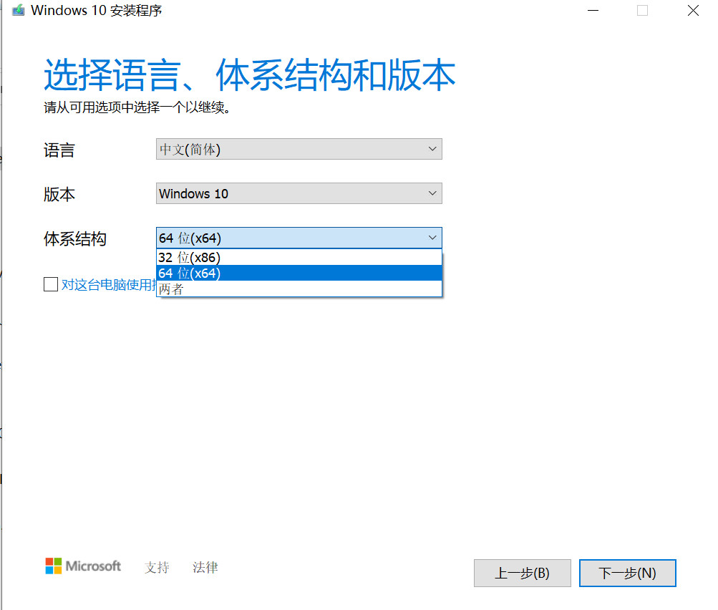This screenshot has height=610, width=718.
Task: Click the 中文(简体) language field
Action: (299, 149)
